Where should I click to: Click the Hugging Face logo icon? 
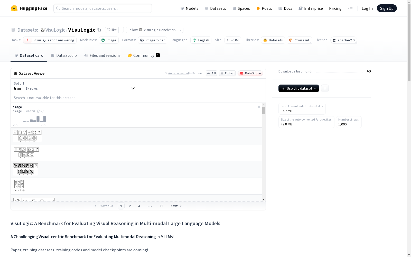pos(14,8)
